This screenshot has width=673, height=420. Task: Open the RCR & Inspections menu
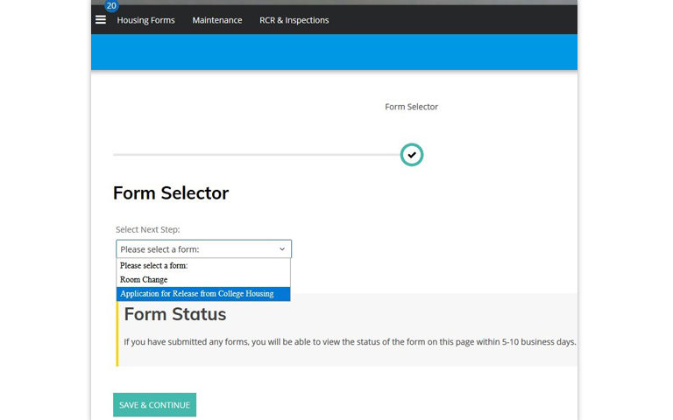[294, 20]
